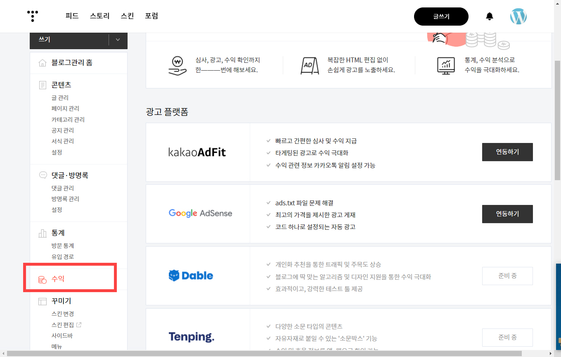Click text 코드 하나로 설정되는 자동 광고
Screen dimensions: 561x357
pyautogui.click(x=315, y=227)
